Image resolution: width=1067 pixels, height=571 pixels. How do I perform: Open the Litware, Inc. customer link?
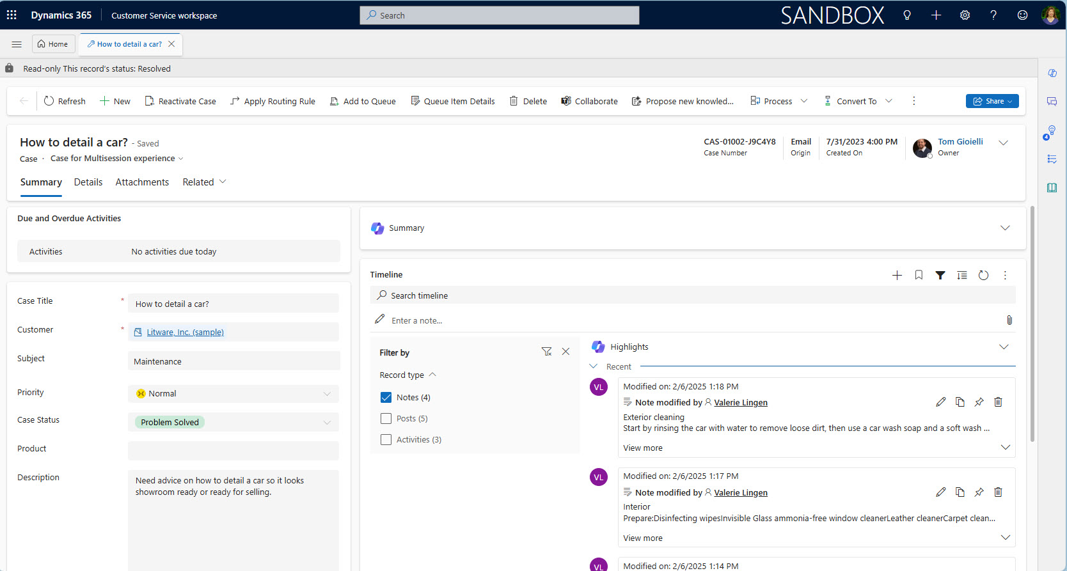coord(185,332)
